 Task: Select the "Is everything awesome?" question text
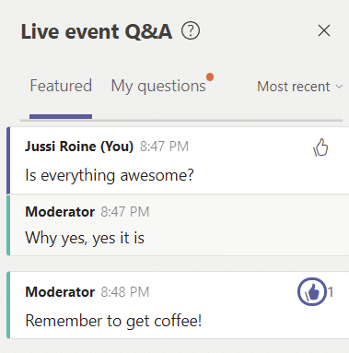coord(110,176)
